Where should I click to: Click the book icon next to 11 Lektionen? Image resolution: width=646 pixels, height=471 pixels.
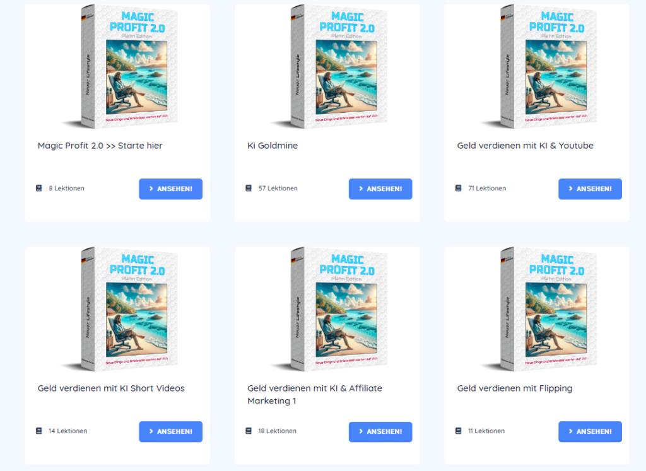[x=458, y=431]
